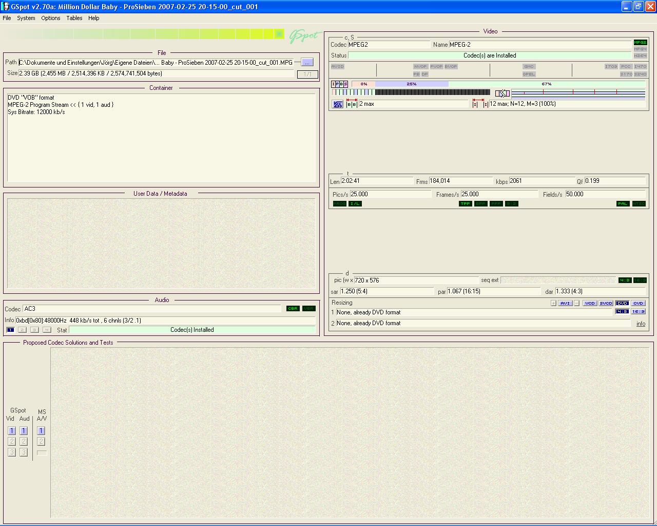
Task: Click the video Codec MPEG2 field
Action: (389, 45)
